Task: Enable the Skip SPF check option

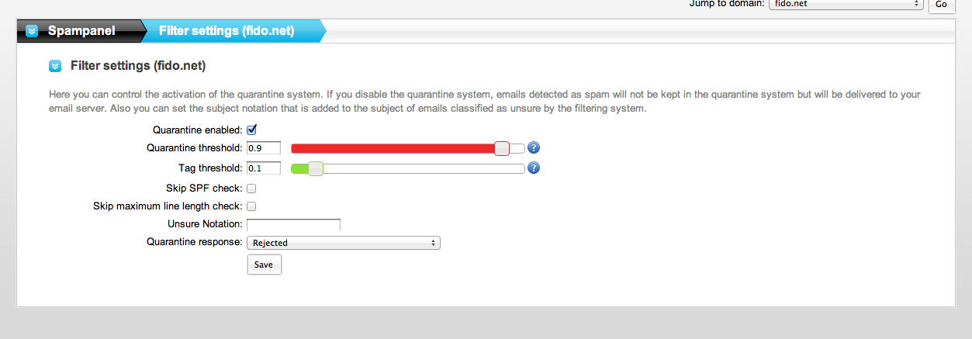Action: point(251,188)
